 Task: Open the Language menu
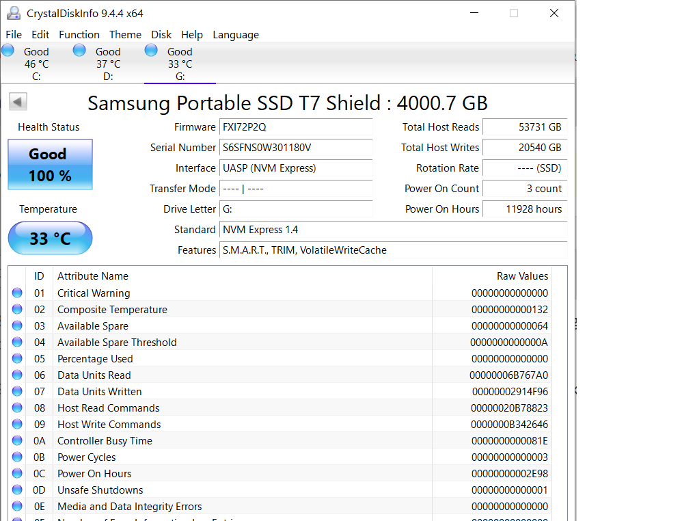pos(236,35)
